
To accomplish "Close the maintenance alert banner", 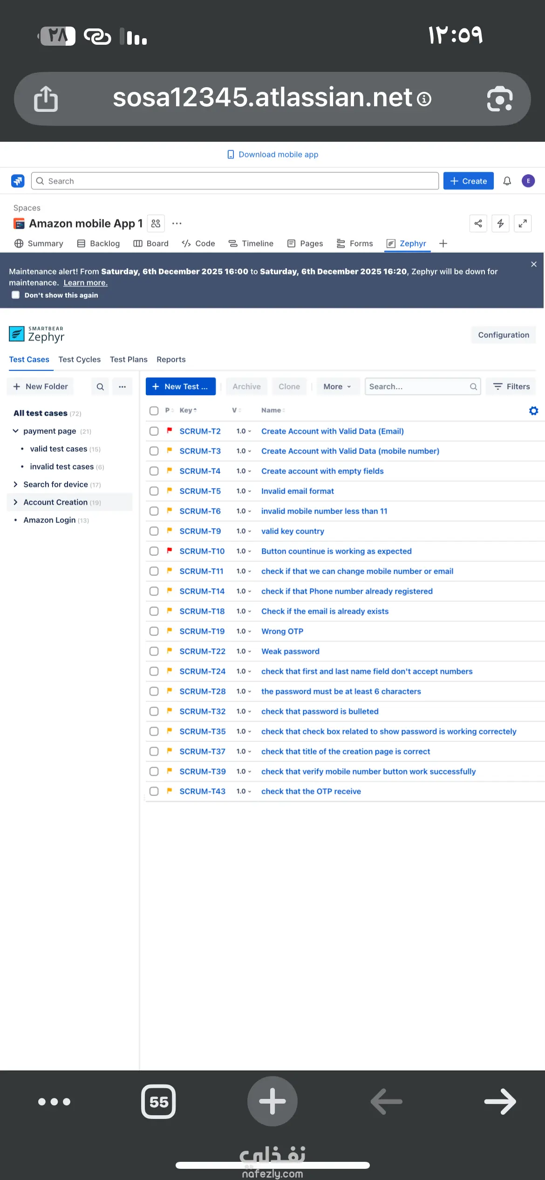I will pyautogui.click(x=534, y=264).
